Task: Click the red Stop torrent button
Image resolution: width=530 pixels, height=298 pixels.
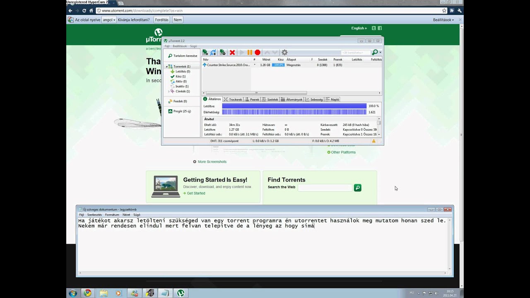Action: pyautogui.click(x=258, y=53)
